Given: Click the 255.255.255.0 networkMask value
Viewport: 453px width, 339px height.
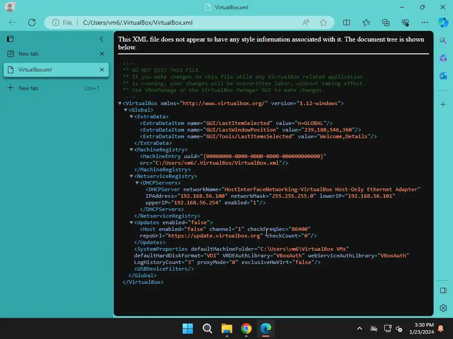Looking at the screenshot, I should click(x=292, y=196).
